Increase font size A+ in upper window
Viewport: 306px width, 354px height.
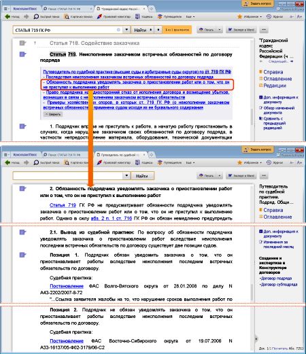tap(299, 16)
